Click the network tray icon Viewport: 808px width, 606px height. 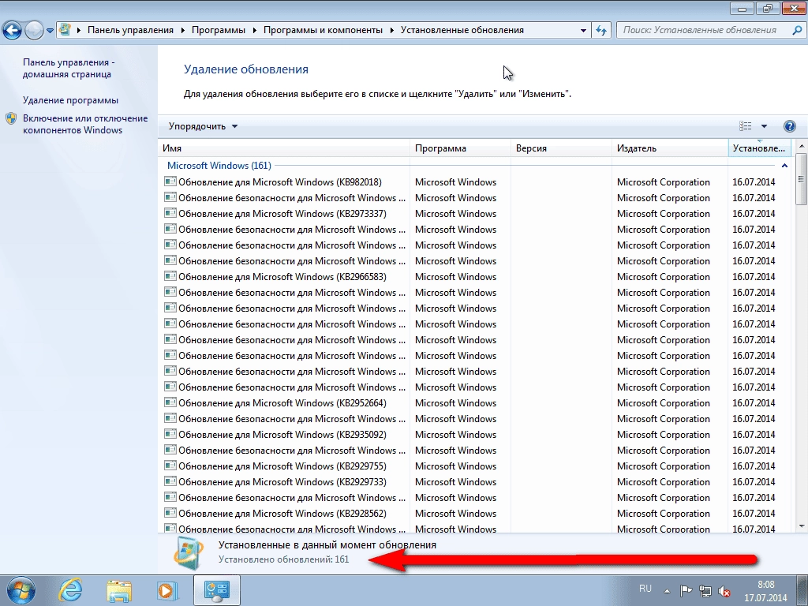705,590
